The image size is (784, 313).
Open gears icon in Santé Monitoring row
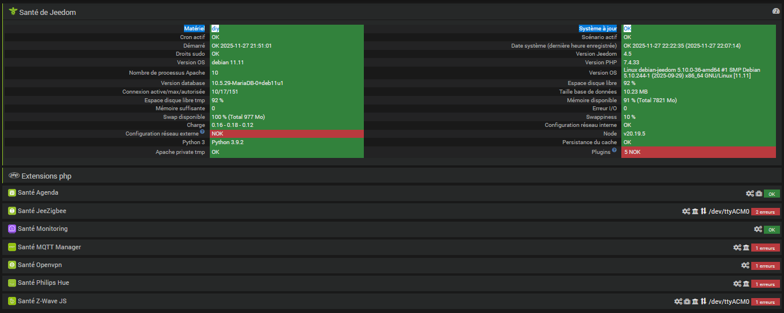click(x=758, y=229)
